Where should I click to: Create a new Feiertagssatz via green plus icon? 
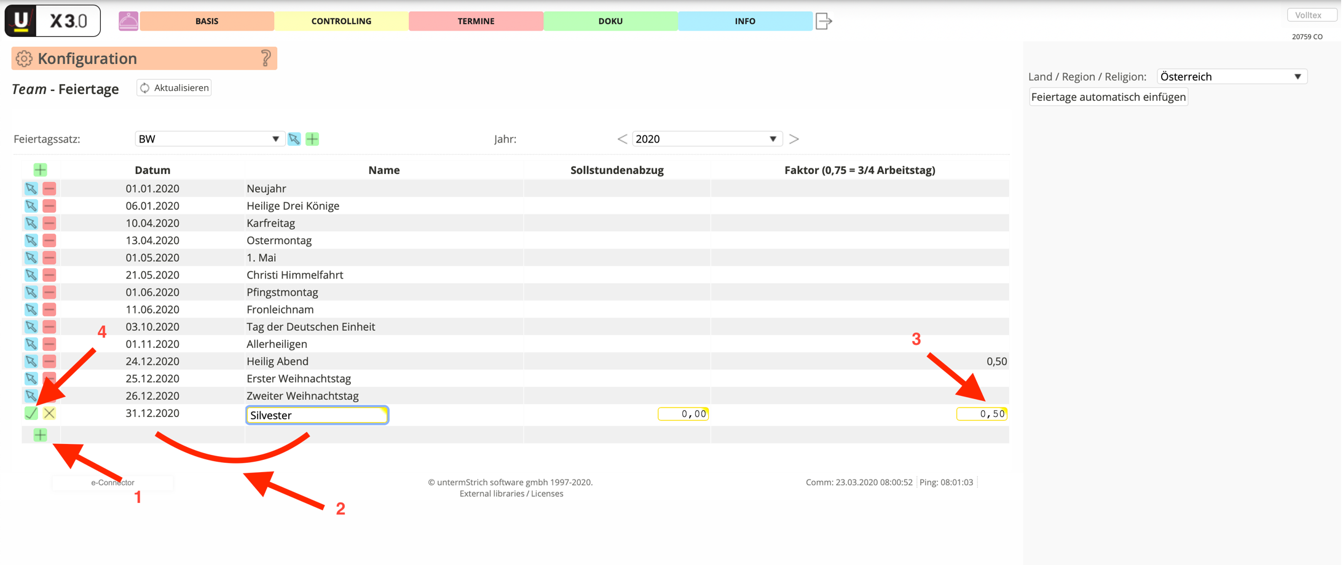312,139
